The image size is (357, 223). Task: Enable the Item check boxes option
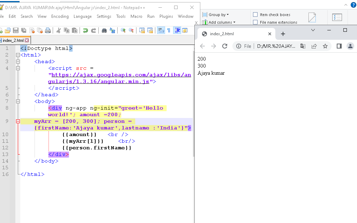click(255, 15)
